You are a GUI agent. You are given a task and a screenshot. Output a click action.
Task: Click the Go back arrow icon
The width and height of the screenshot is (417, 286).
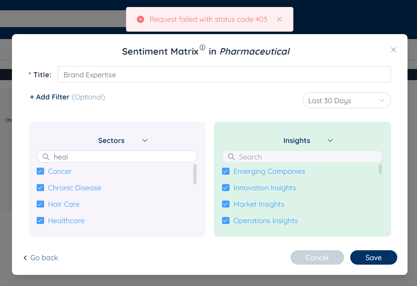[25, 258]
